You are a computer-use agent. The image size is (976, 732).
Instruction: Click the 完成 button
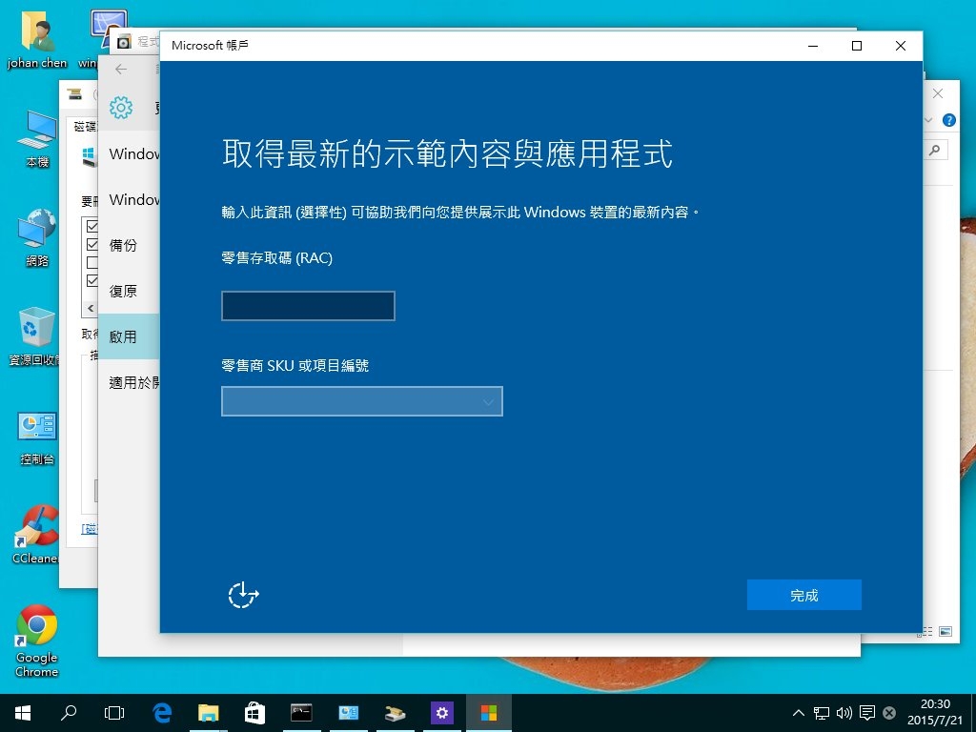(x=803, y=595)
